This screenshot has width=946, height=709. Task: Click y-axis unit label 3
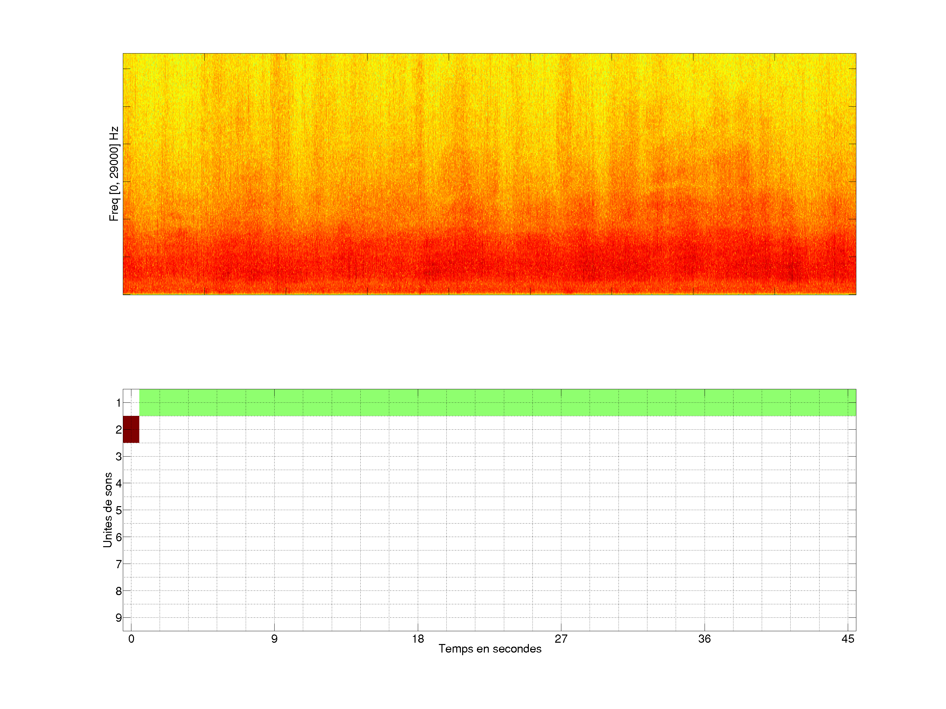[119, 457]
